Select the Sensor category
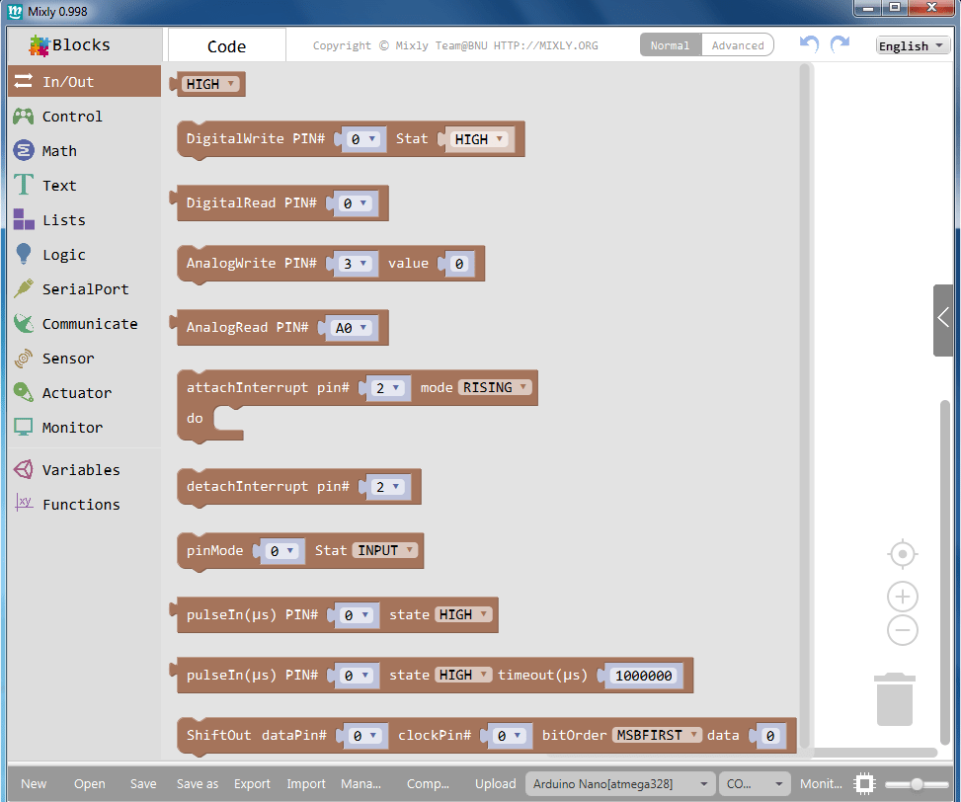This screenshot has width=961, height=802. [85, 358]
